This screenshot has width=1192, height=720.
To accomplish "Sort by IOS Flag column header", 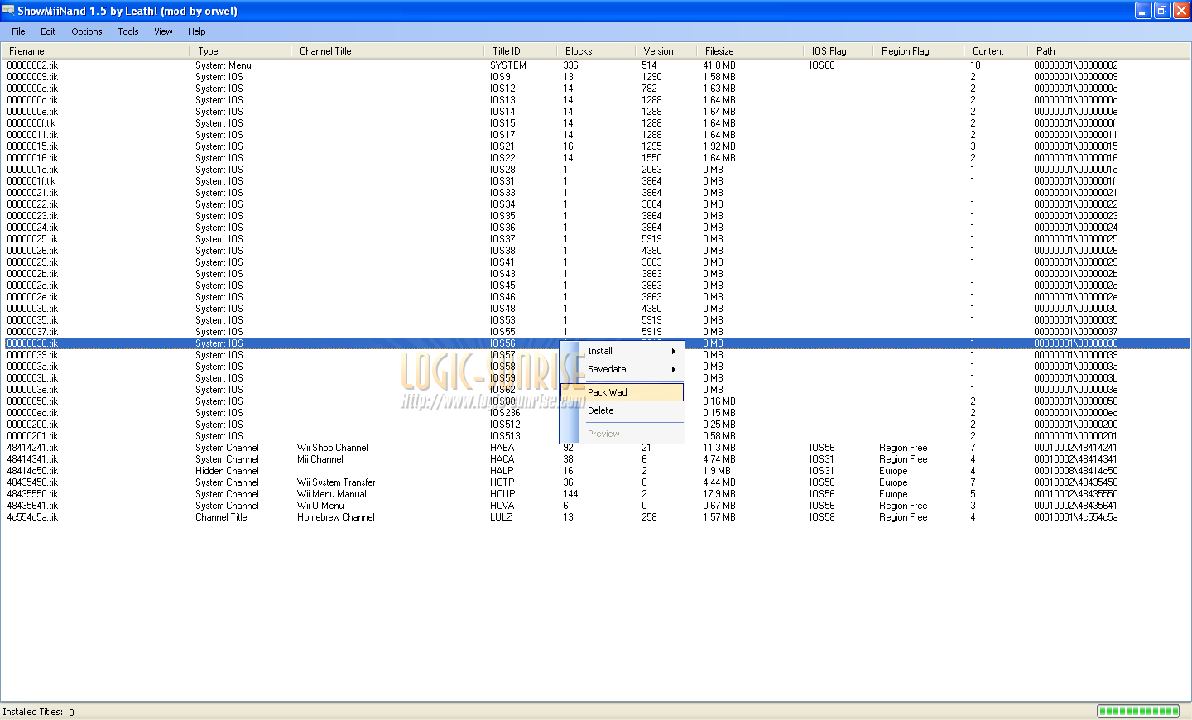I will pyautogui.click(x=837, y=51).
